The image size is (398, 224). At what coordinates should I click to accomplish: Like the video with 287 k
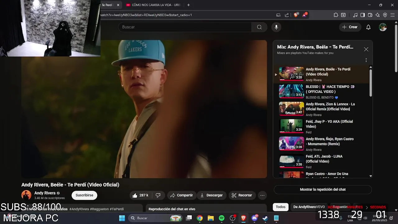click(x=141, y=195)
